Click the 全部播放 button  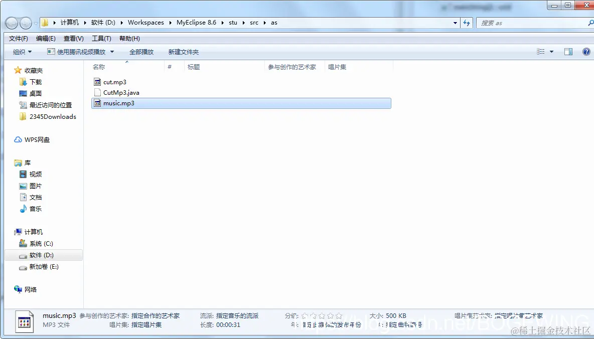pyautogui.click(x=142, y=51)
